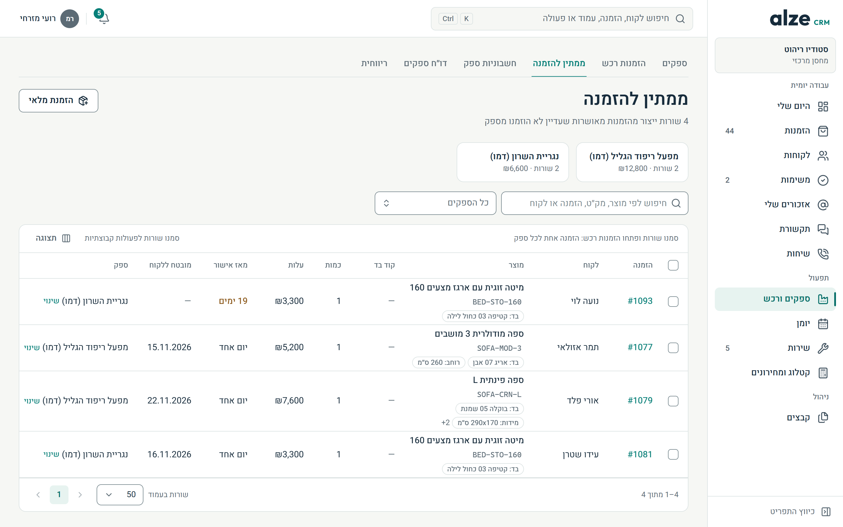Toggle the select-all header checkbox
The image size is (843, 527).
pos(673,265)
